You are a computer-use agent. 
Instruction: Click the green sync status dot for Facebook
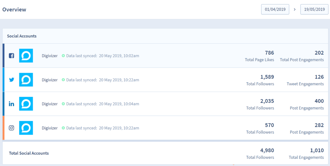pos(63,56)
